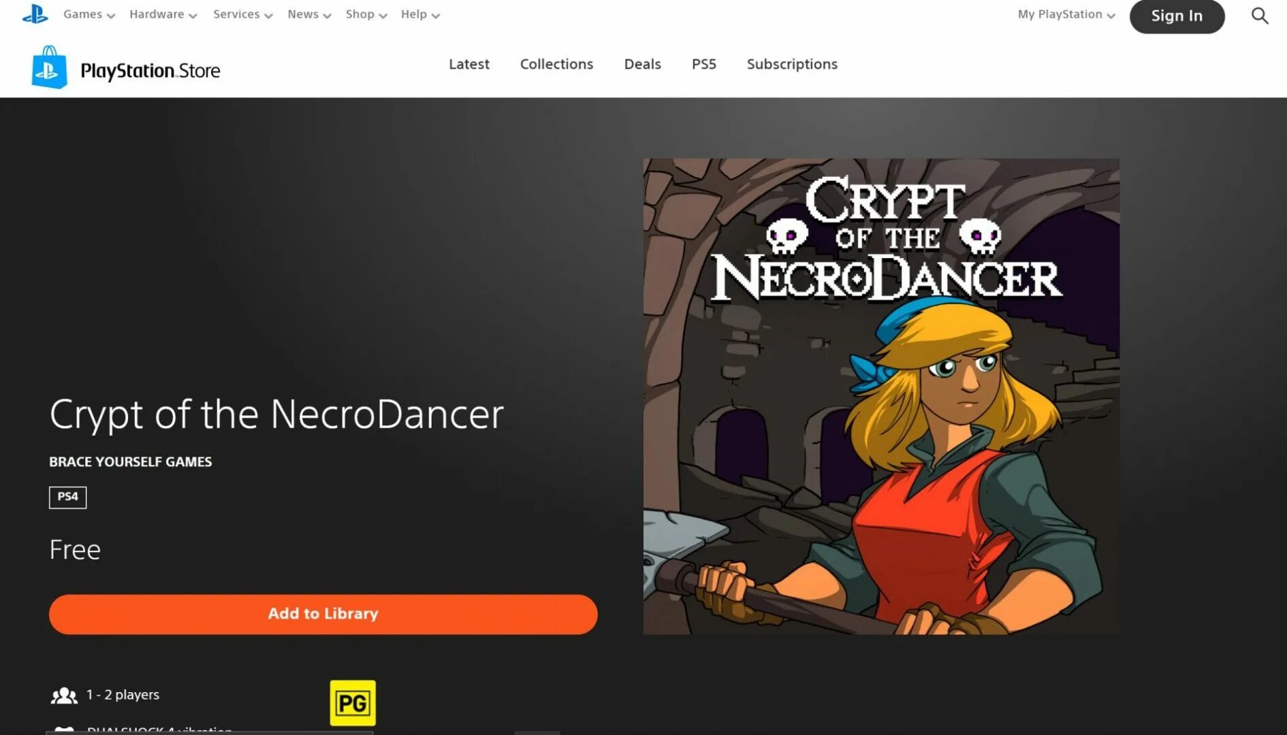Viewport: 1287px width, 735px height.
Task: Click the Crypt of the NecroDancer cover art
Action: [881, 396]
